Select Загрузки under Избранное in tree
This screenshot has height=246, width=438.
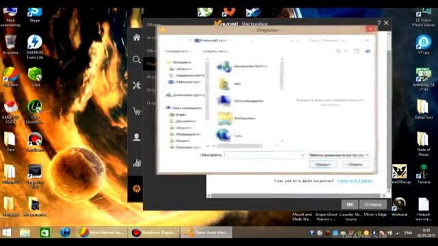pos(184,69)
